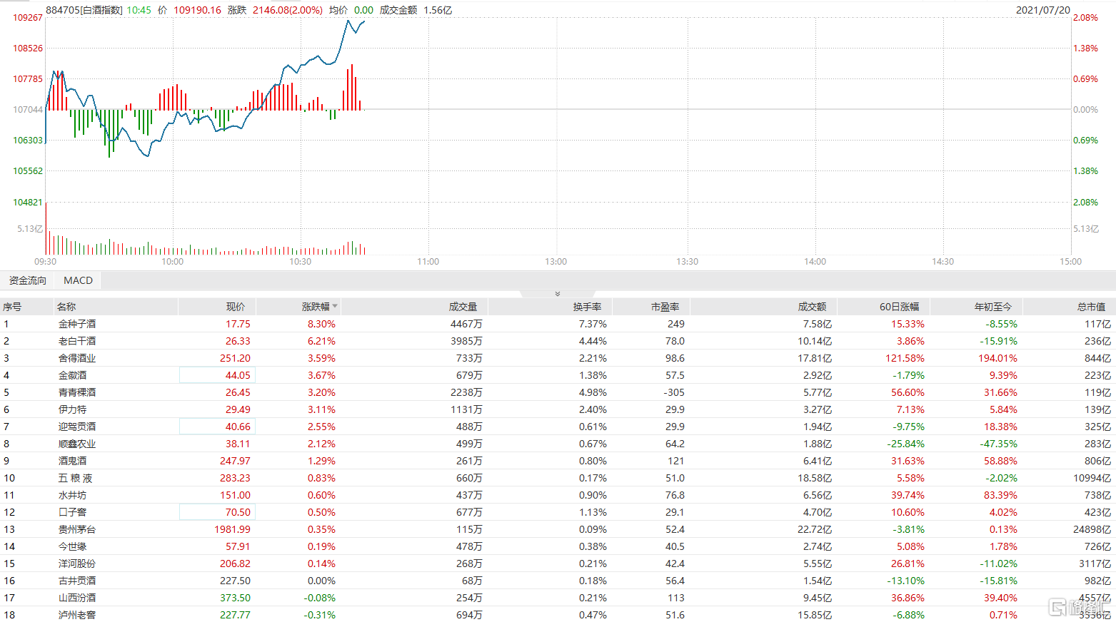1116x622 pixels.
Task: Select the 金徽酒 stock name
Action: pyautogui.click(x=72, y=375)
